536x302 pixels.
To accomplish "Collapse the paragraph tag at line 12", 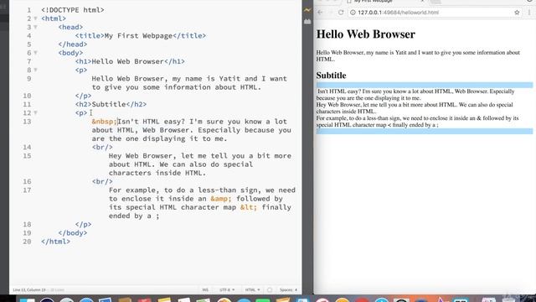I will click(x=35, y=112).
